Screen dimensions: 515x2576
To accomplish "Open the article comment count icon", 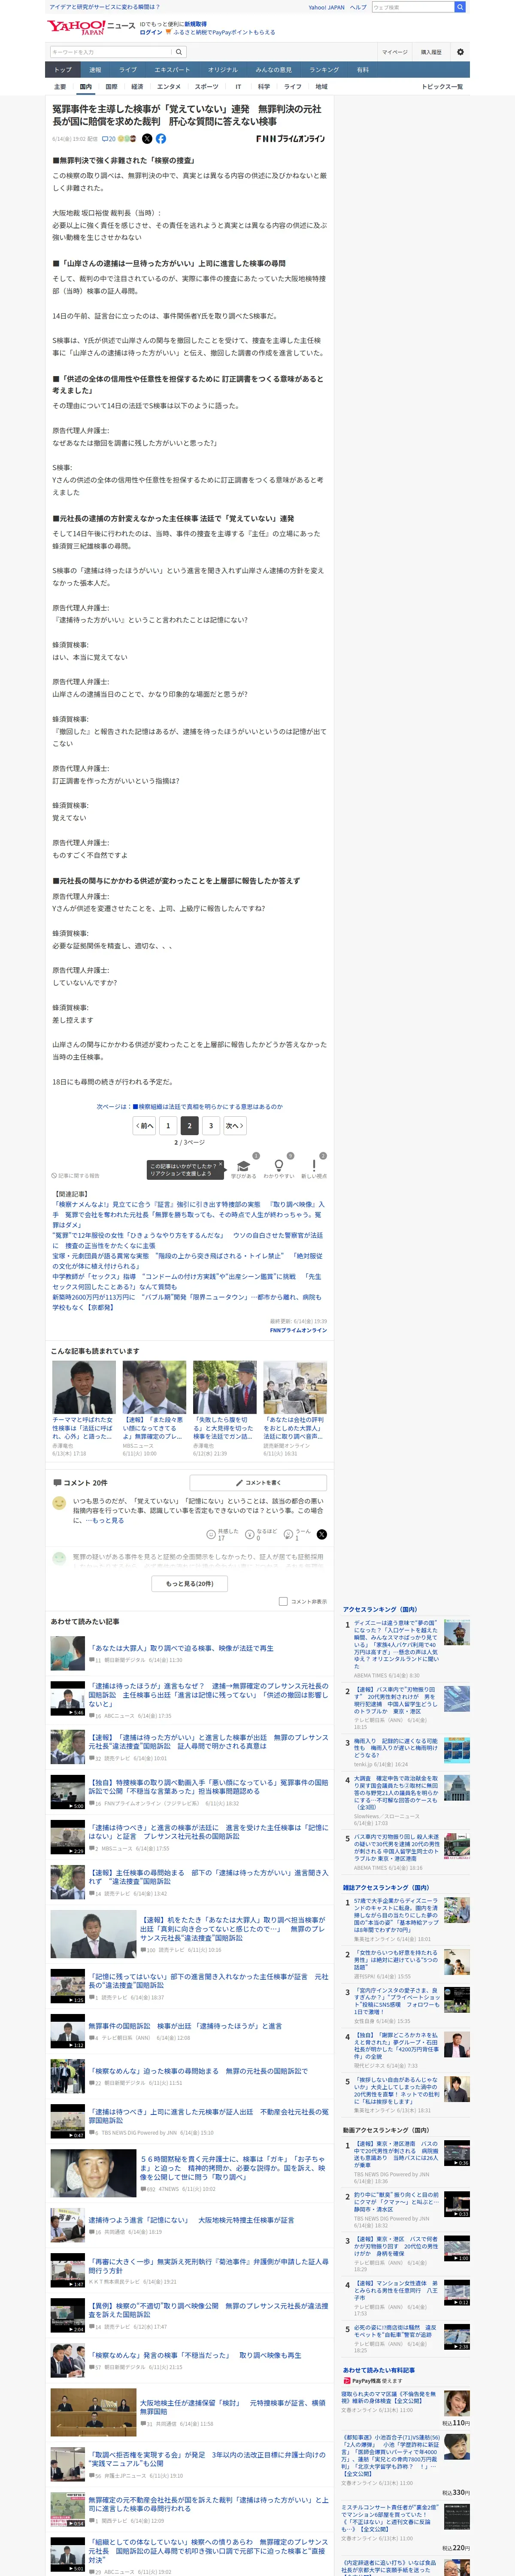I will [x=109, y=139].
